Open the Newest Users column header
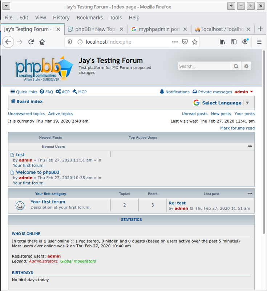Viewport: 267px width, 291px height. click(53, 147)
